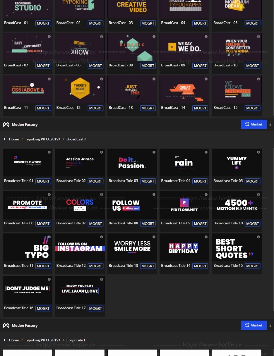This screenshot has height=356, width=274.
Task: Click the MOGRT badge of BroadCast - 09
Action: pyautogui.click(x=200, y=66)
